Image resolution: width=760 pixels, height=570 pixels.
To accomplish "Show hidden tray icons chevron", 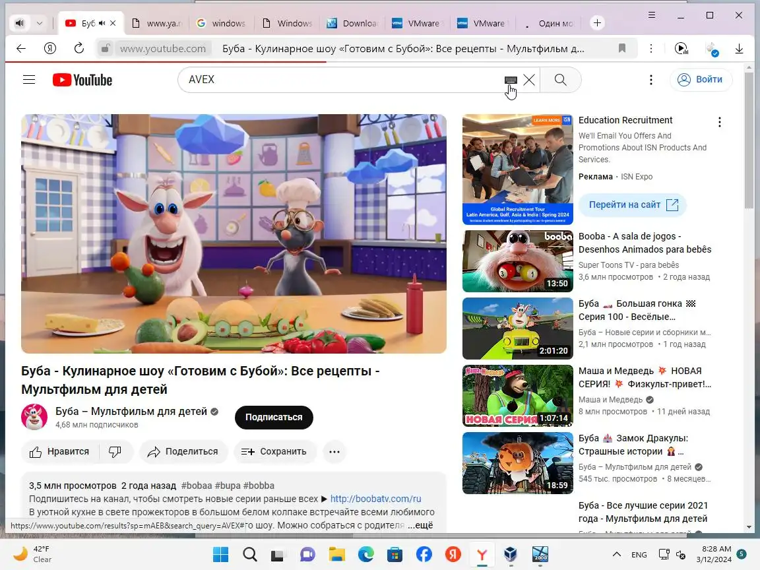I will click(x=617, y=554).
